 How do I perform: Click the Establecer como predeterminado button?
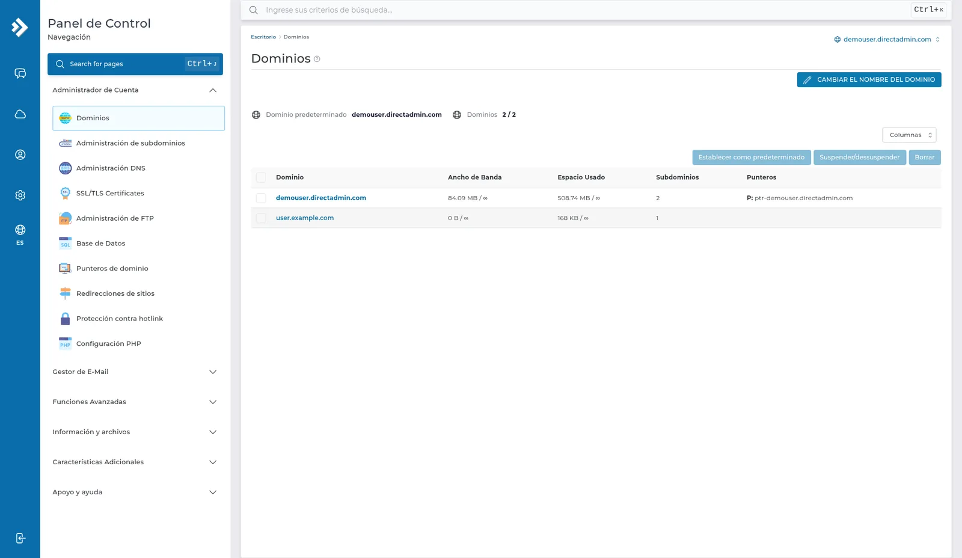[752, 158]
